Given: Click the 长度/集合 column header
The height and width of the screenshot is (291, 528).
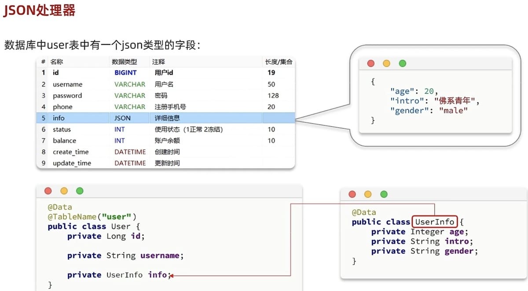Looking at the screenshot, I should click(279, 62).
